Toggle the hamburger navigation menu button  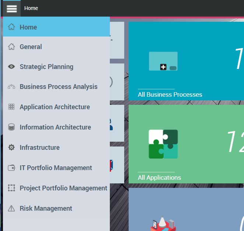pos(11,8)
